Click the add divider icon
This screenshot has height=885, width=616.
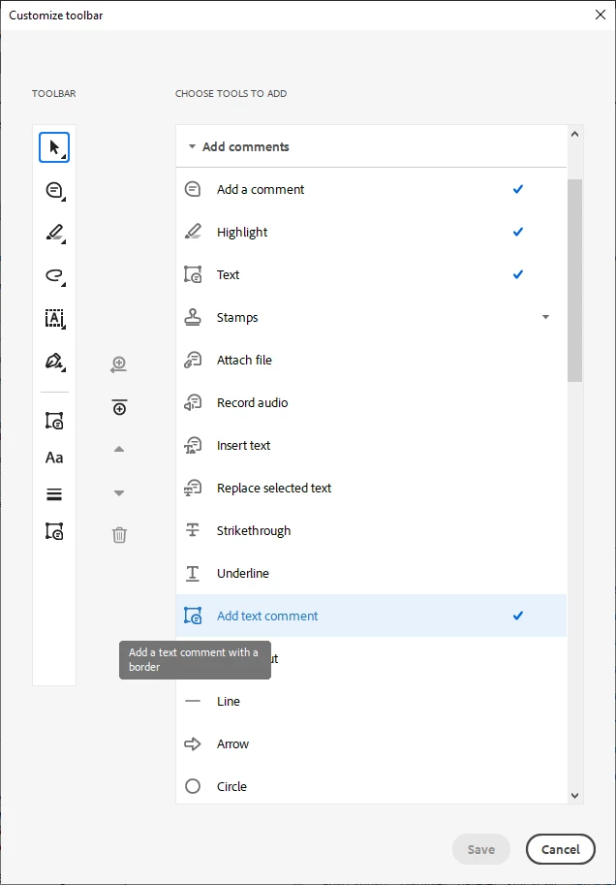click(x=119, y=407)
